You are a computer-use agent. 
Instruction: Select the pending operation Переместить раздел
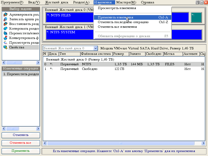21,74
